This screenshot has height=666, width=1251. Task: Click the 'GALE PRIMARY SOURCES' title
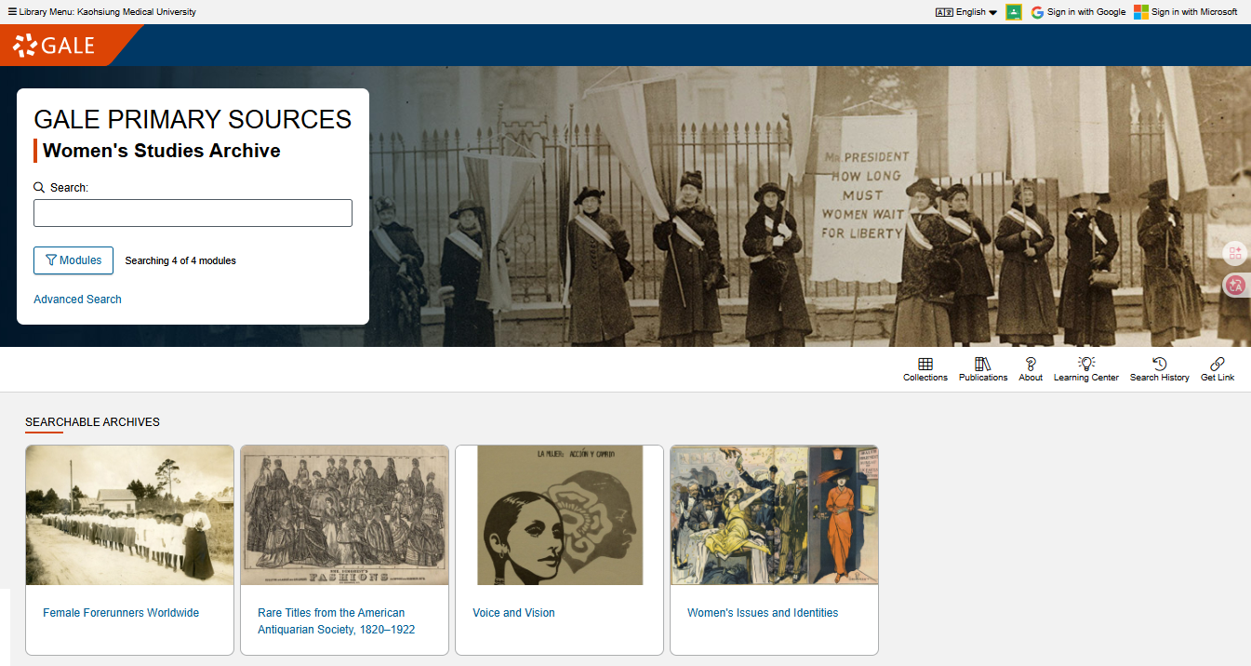193,119
